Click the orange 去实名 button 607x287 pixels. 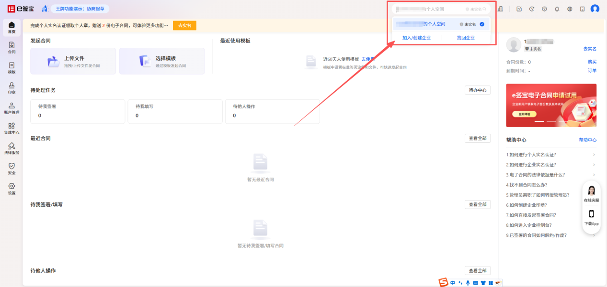pos(184,25)
